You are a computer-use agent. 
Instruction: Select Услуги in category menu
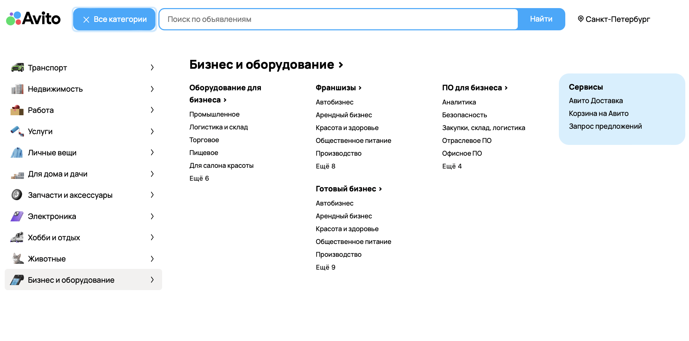83,131
